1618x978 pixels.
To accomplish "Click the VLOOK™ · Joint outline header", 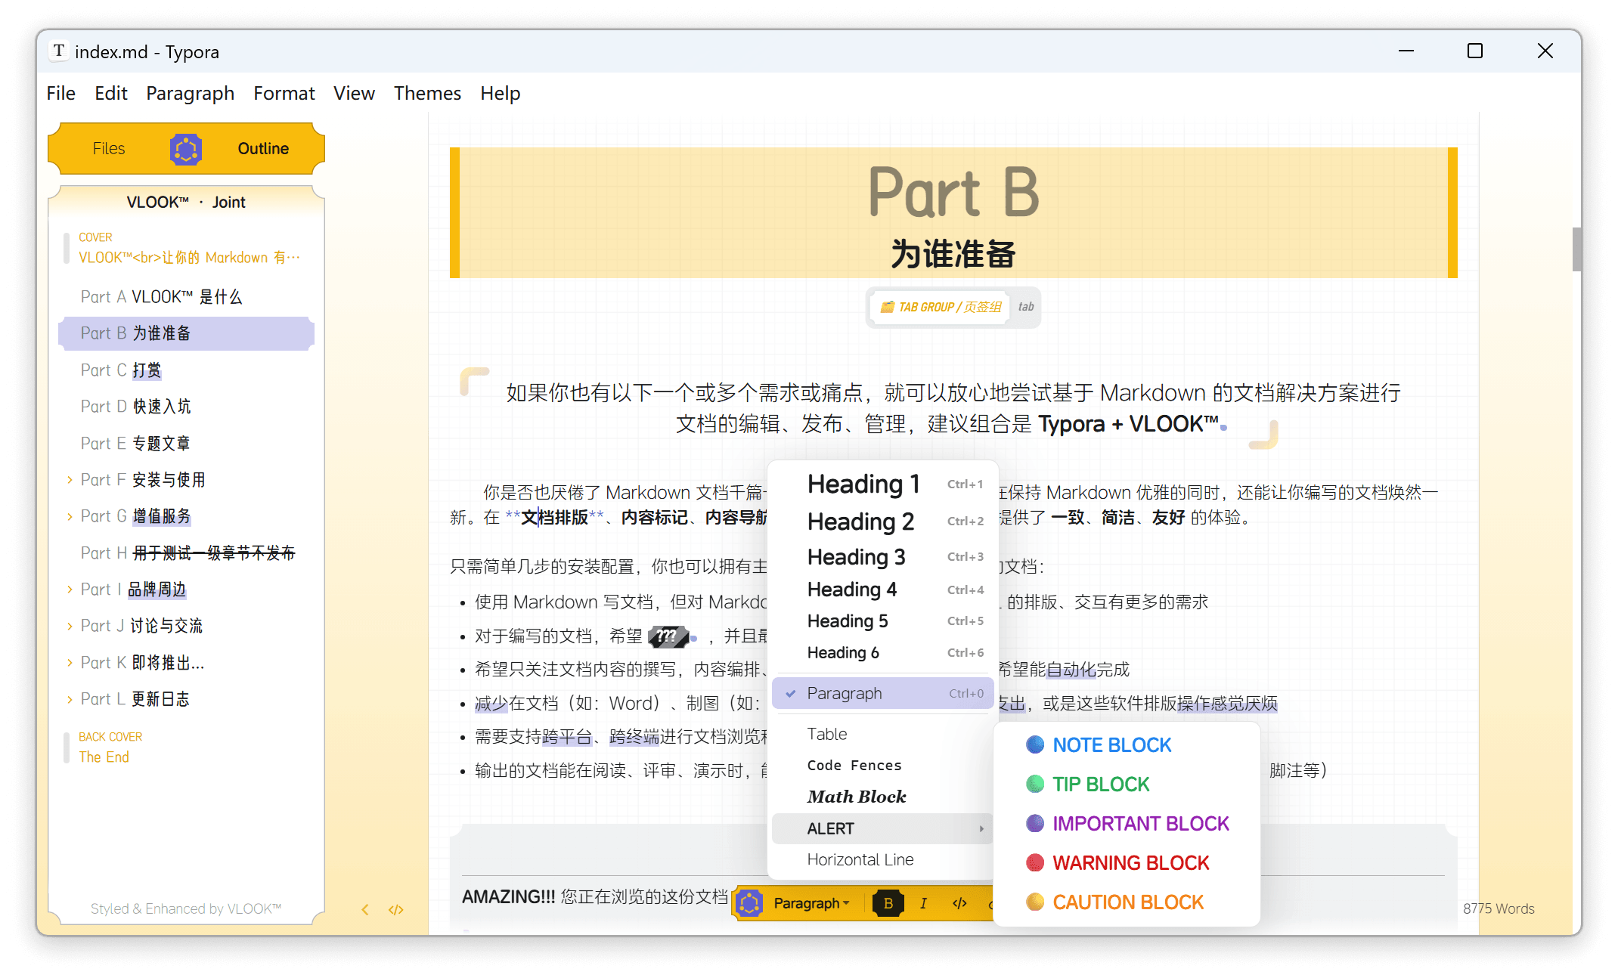I will point(186,203).
